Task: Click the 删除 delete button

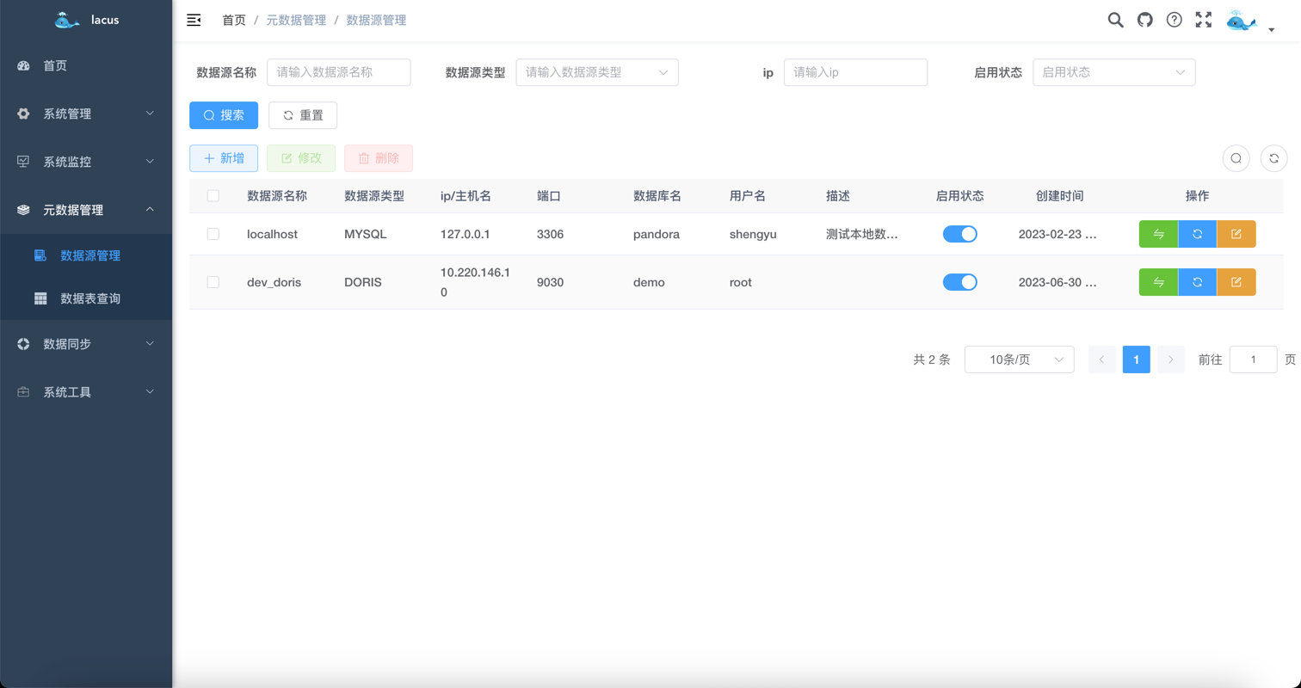Action: tap(379, 158)
